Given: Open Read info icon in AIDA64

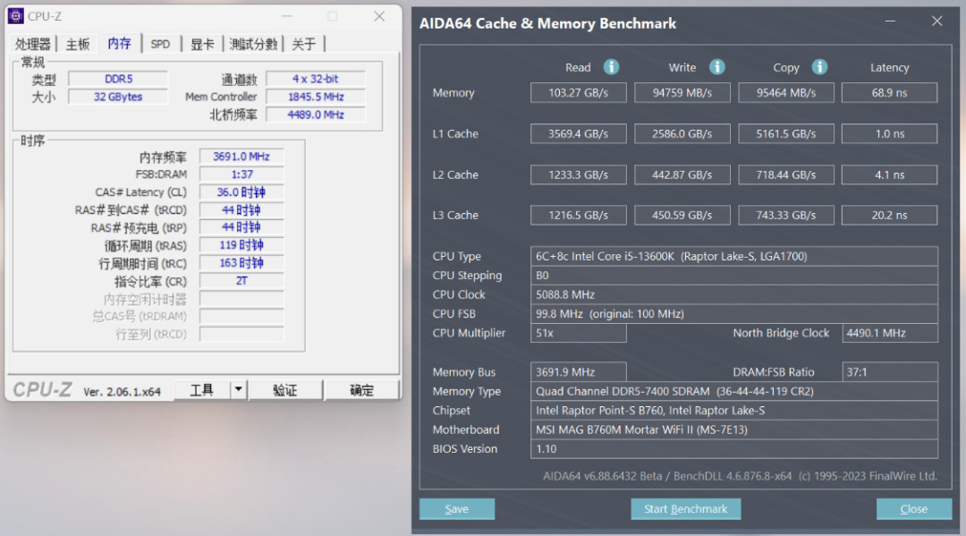Looking at the screenshot, I should pos(611,66).
